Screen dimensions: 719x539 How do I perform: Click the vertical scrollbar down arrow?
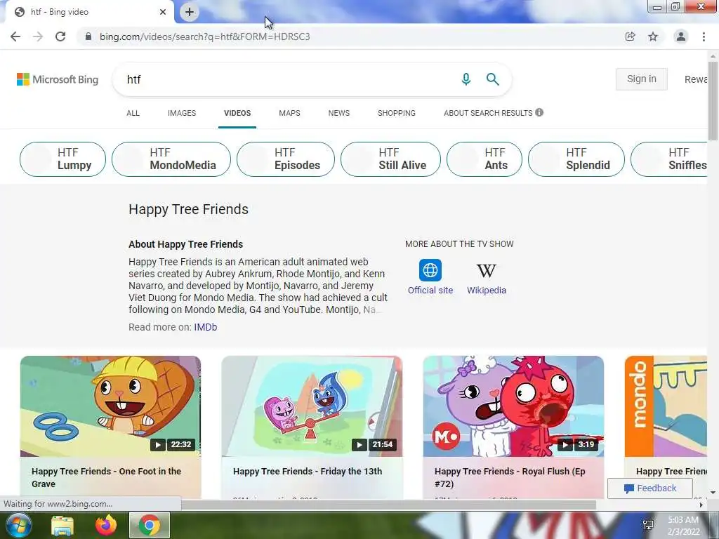(713, 493)
